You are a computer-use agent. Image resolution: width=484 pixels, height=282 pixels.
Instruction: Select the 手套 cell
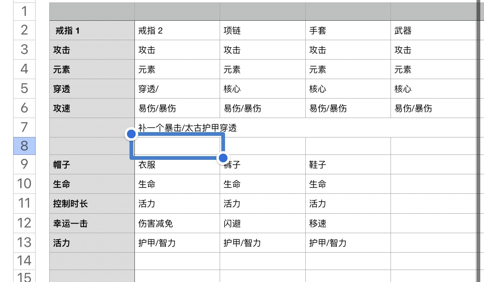[348, 30]
